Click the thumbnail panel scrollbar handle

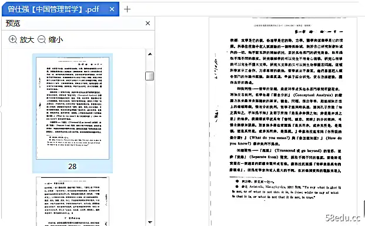[x=149, y=76]
